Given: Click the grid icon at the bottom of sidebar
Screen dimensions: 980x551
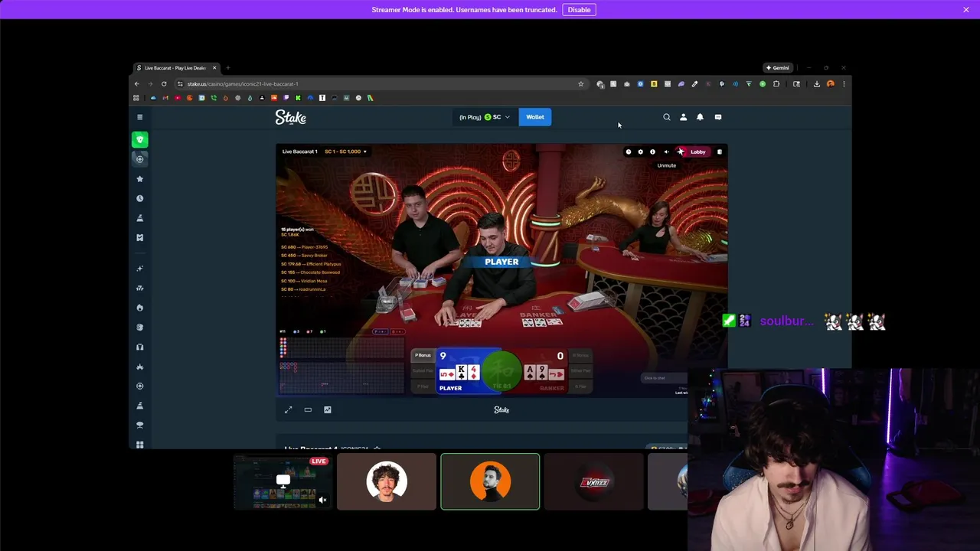Looking at the screenshot, I should pyautogui.click(x=139, y=445).
